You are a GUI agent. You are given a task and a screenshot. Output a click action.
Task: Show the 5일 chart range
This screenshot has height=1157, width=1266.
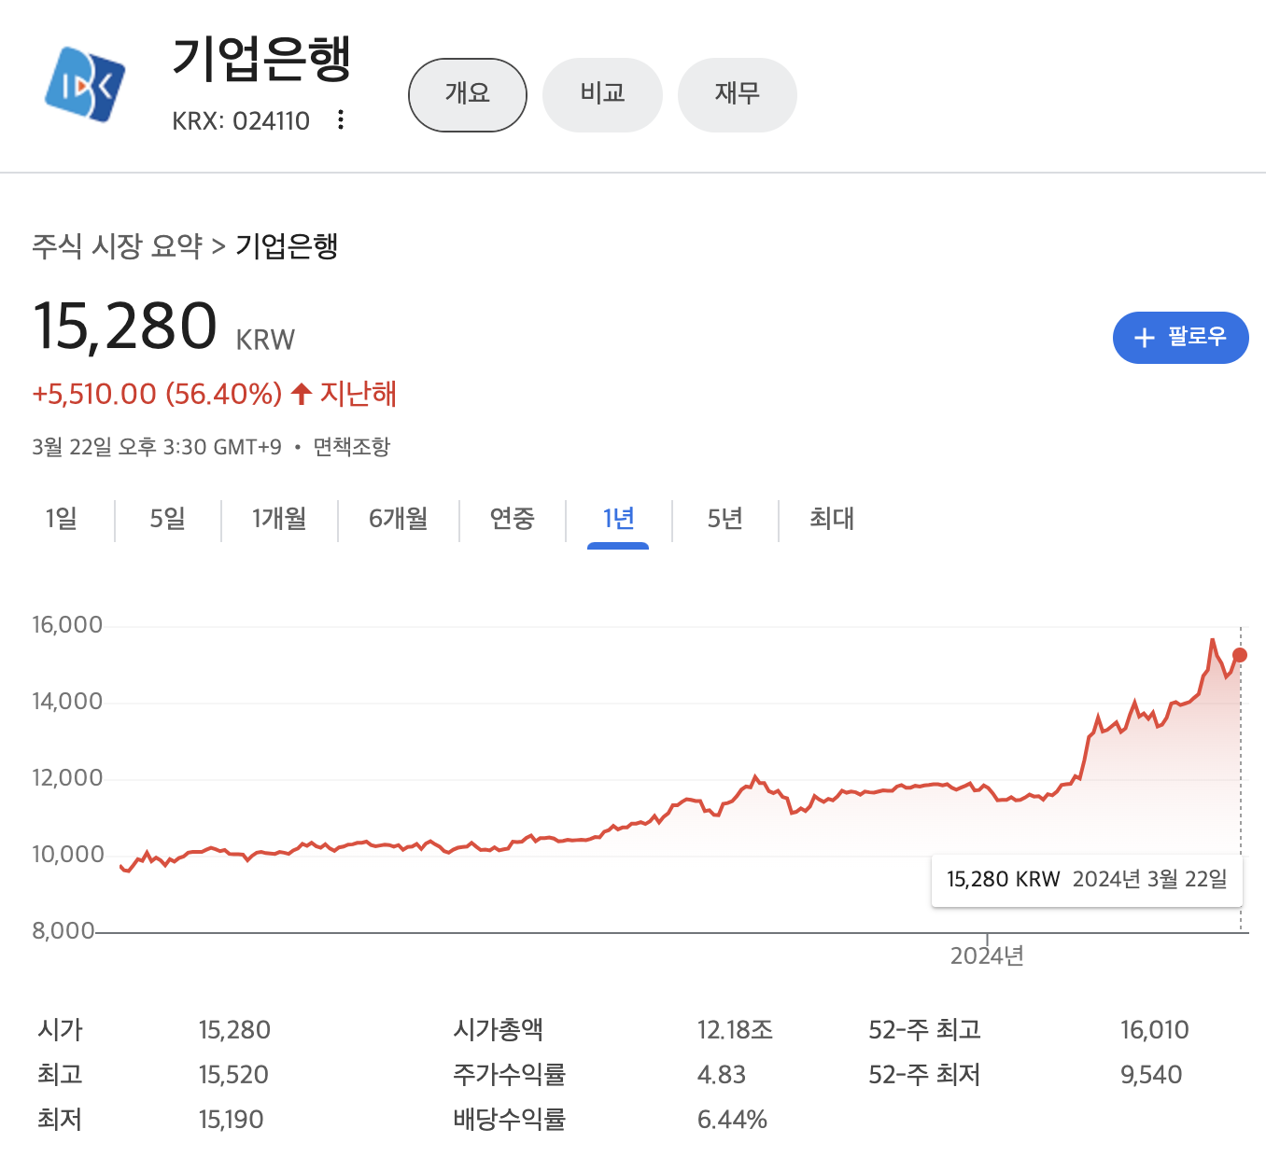(168, 519)
